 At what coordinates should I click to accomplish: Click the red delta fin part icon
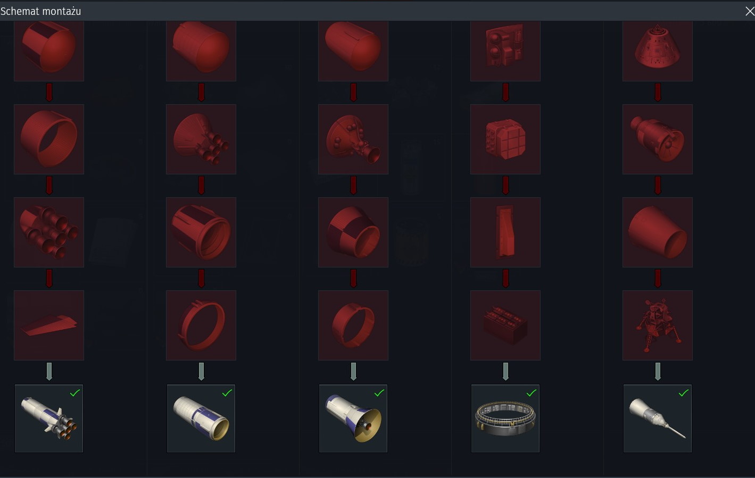pos(49,325)
